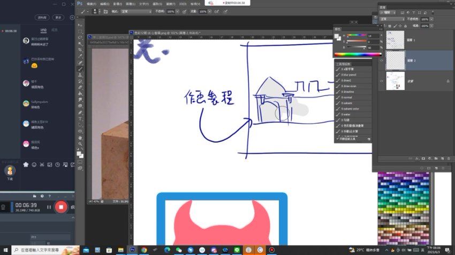Select the Horizontal Type tool
This screenshot has width=455, height=255.
[80, 119]
